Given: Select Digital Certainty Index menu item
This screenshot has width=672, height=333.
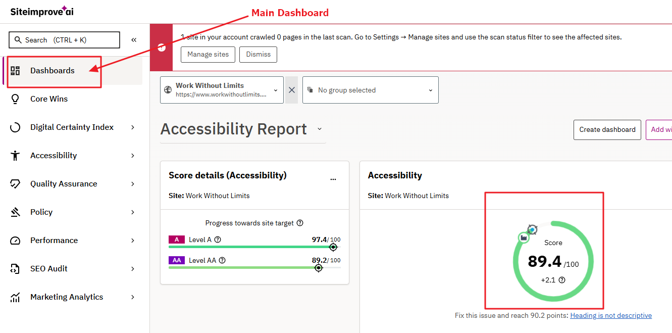Looking at the screenshot, I should coord(73,127).
